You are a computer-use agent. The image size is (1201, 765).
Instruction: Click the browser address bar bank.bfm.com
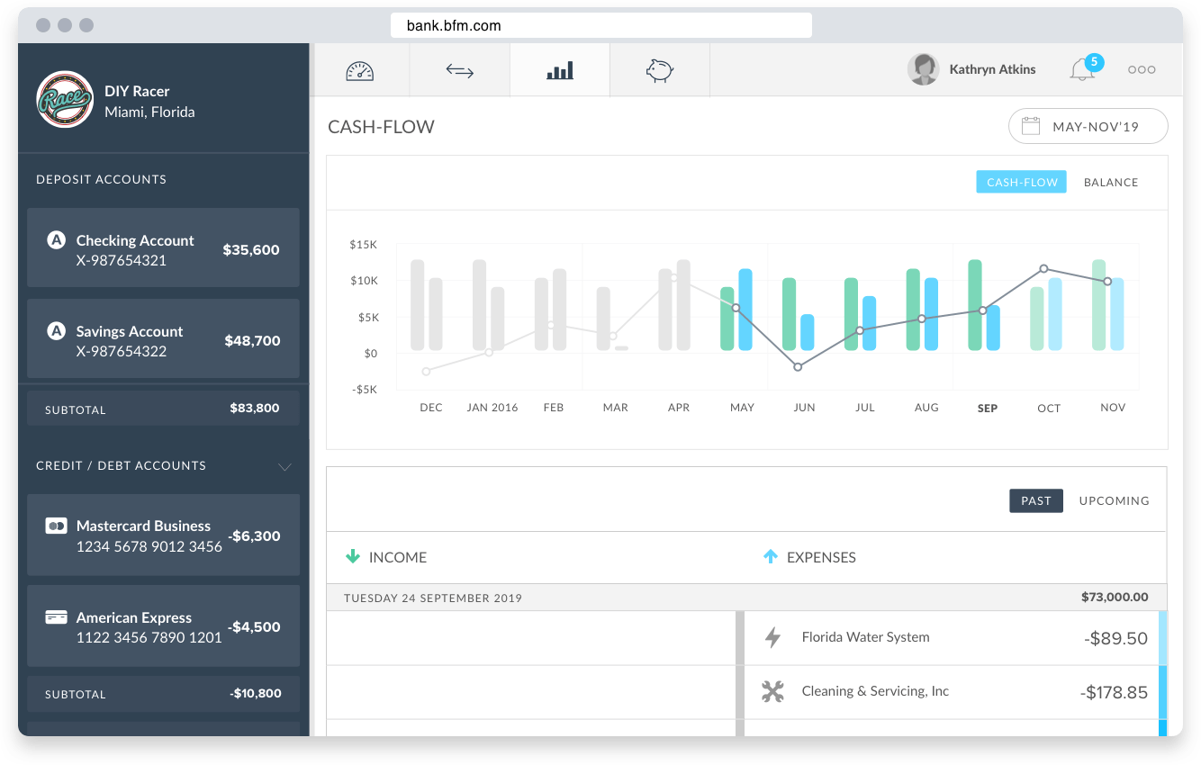600,25
